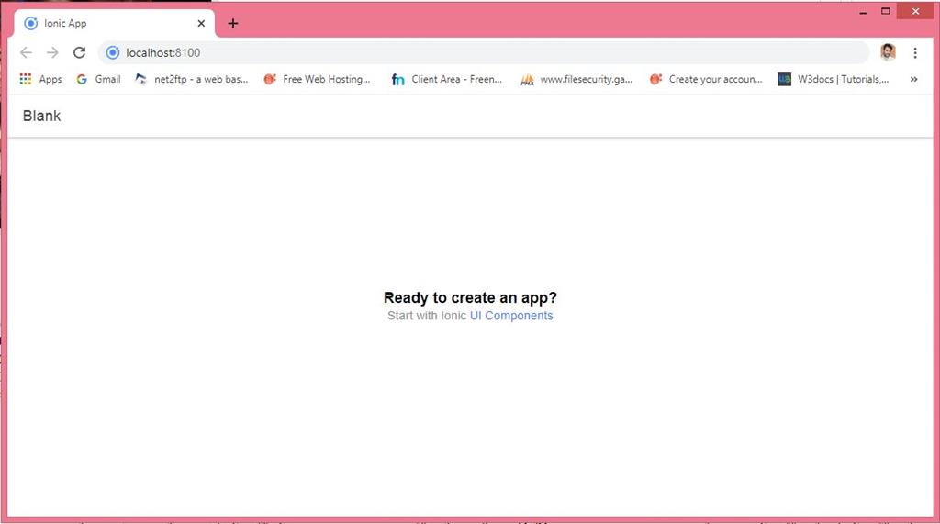The width and height of the screenshot is (940, 524).
Task: Open www.filesecurity.ga bookmark
Action: (x=576, y=79)
